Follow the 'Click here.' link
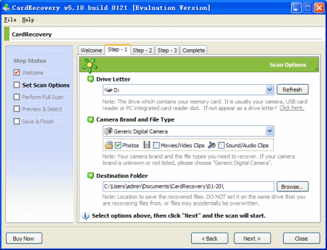The height and width of the screenshot is (250, 327). (292, 108)
